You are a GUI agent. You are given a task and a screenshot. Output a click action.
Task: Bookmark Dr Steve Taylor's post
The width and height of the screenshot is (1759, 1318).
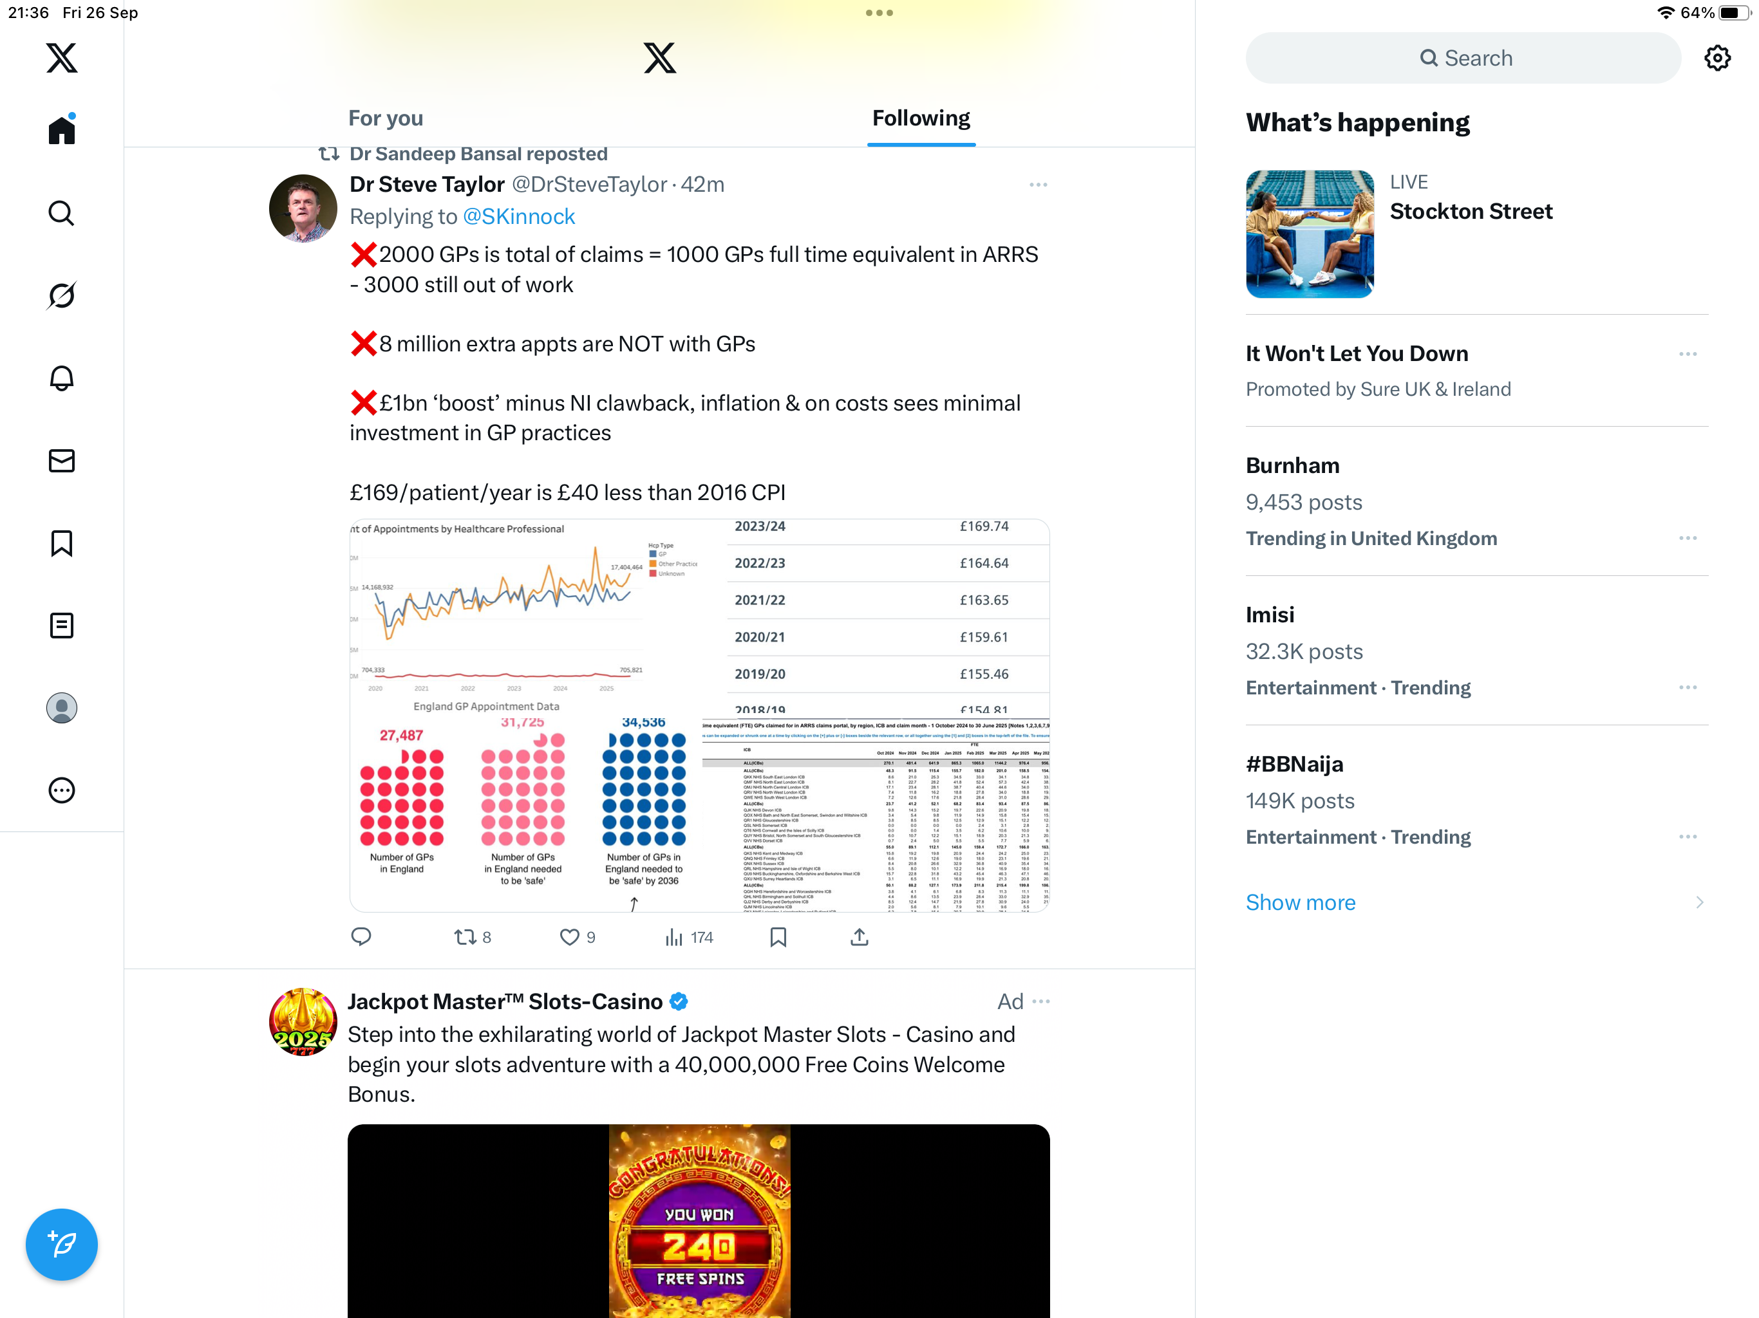point(778,937)
